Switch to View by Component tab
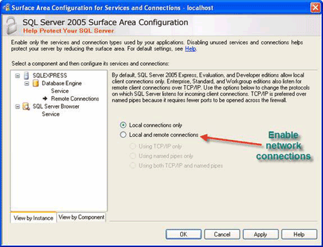The height and width of the screenshot is (247, 323). click(x=81, y=217)
